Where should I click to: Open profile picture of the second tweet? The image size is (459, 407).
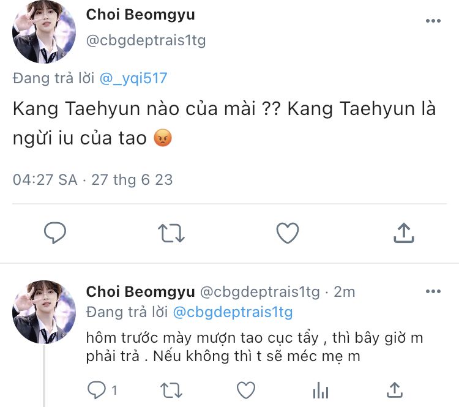click(44, 312)
